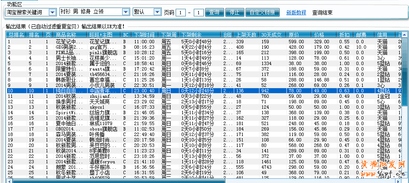Click the vertical scrollbar up arrow

[405, 35]
